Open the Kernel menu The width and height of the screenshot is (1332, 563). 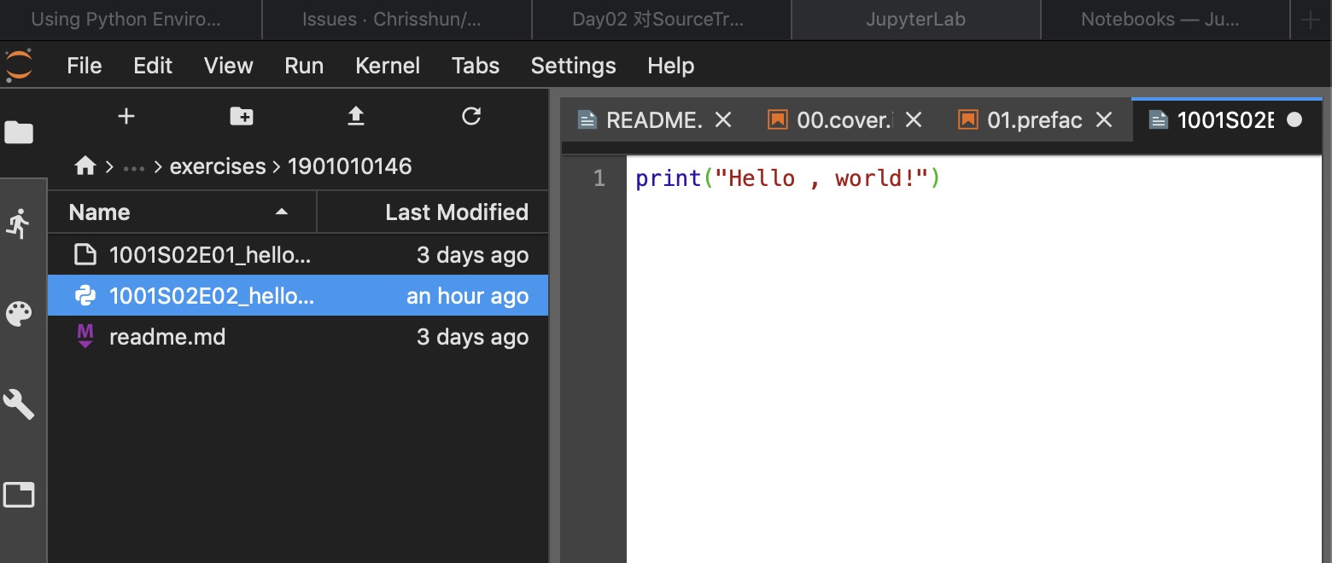pyautogui.click(x=388, y=65)
